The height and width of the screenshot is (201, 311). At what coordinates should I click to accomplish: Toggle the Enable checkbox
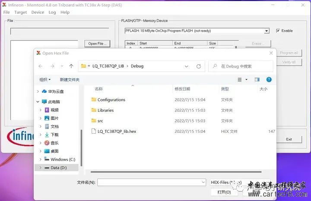pyautogui.click(x=278, y=31)
